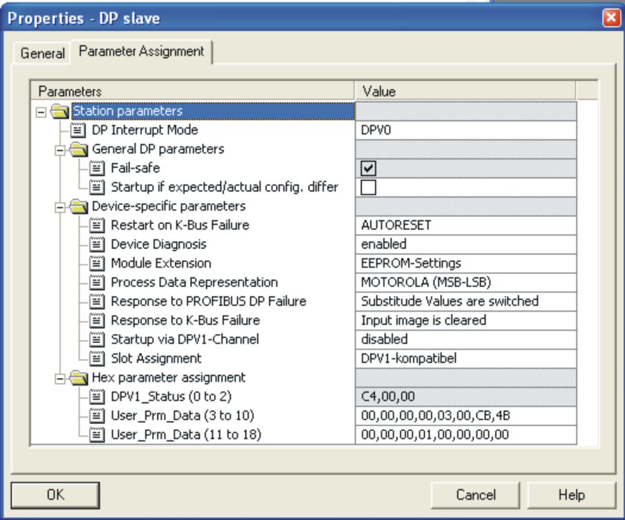Select the Station parameters row label
This screenshot has height=520, width=625.
(x=128, y=111)
